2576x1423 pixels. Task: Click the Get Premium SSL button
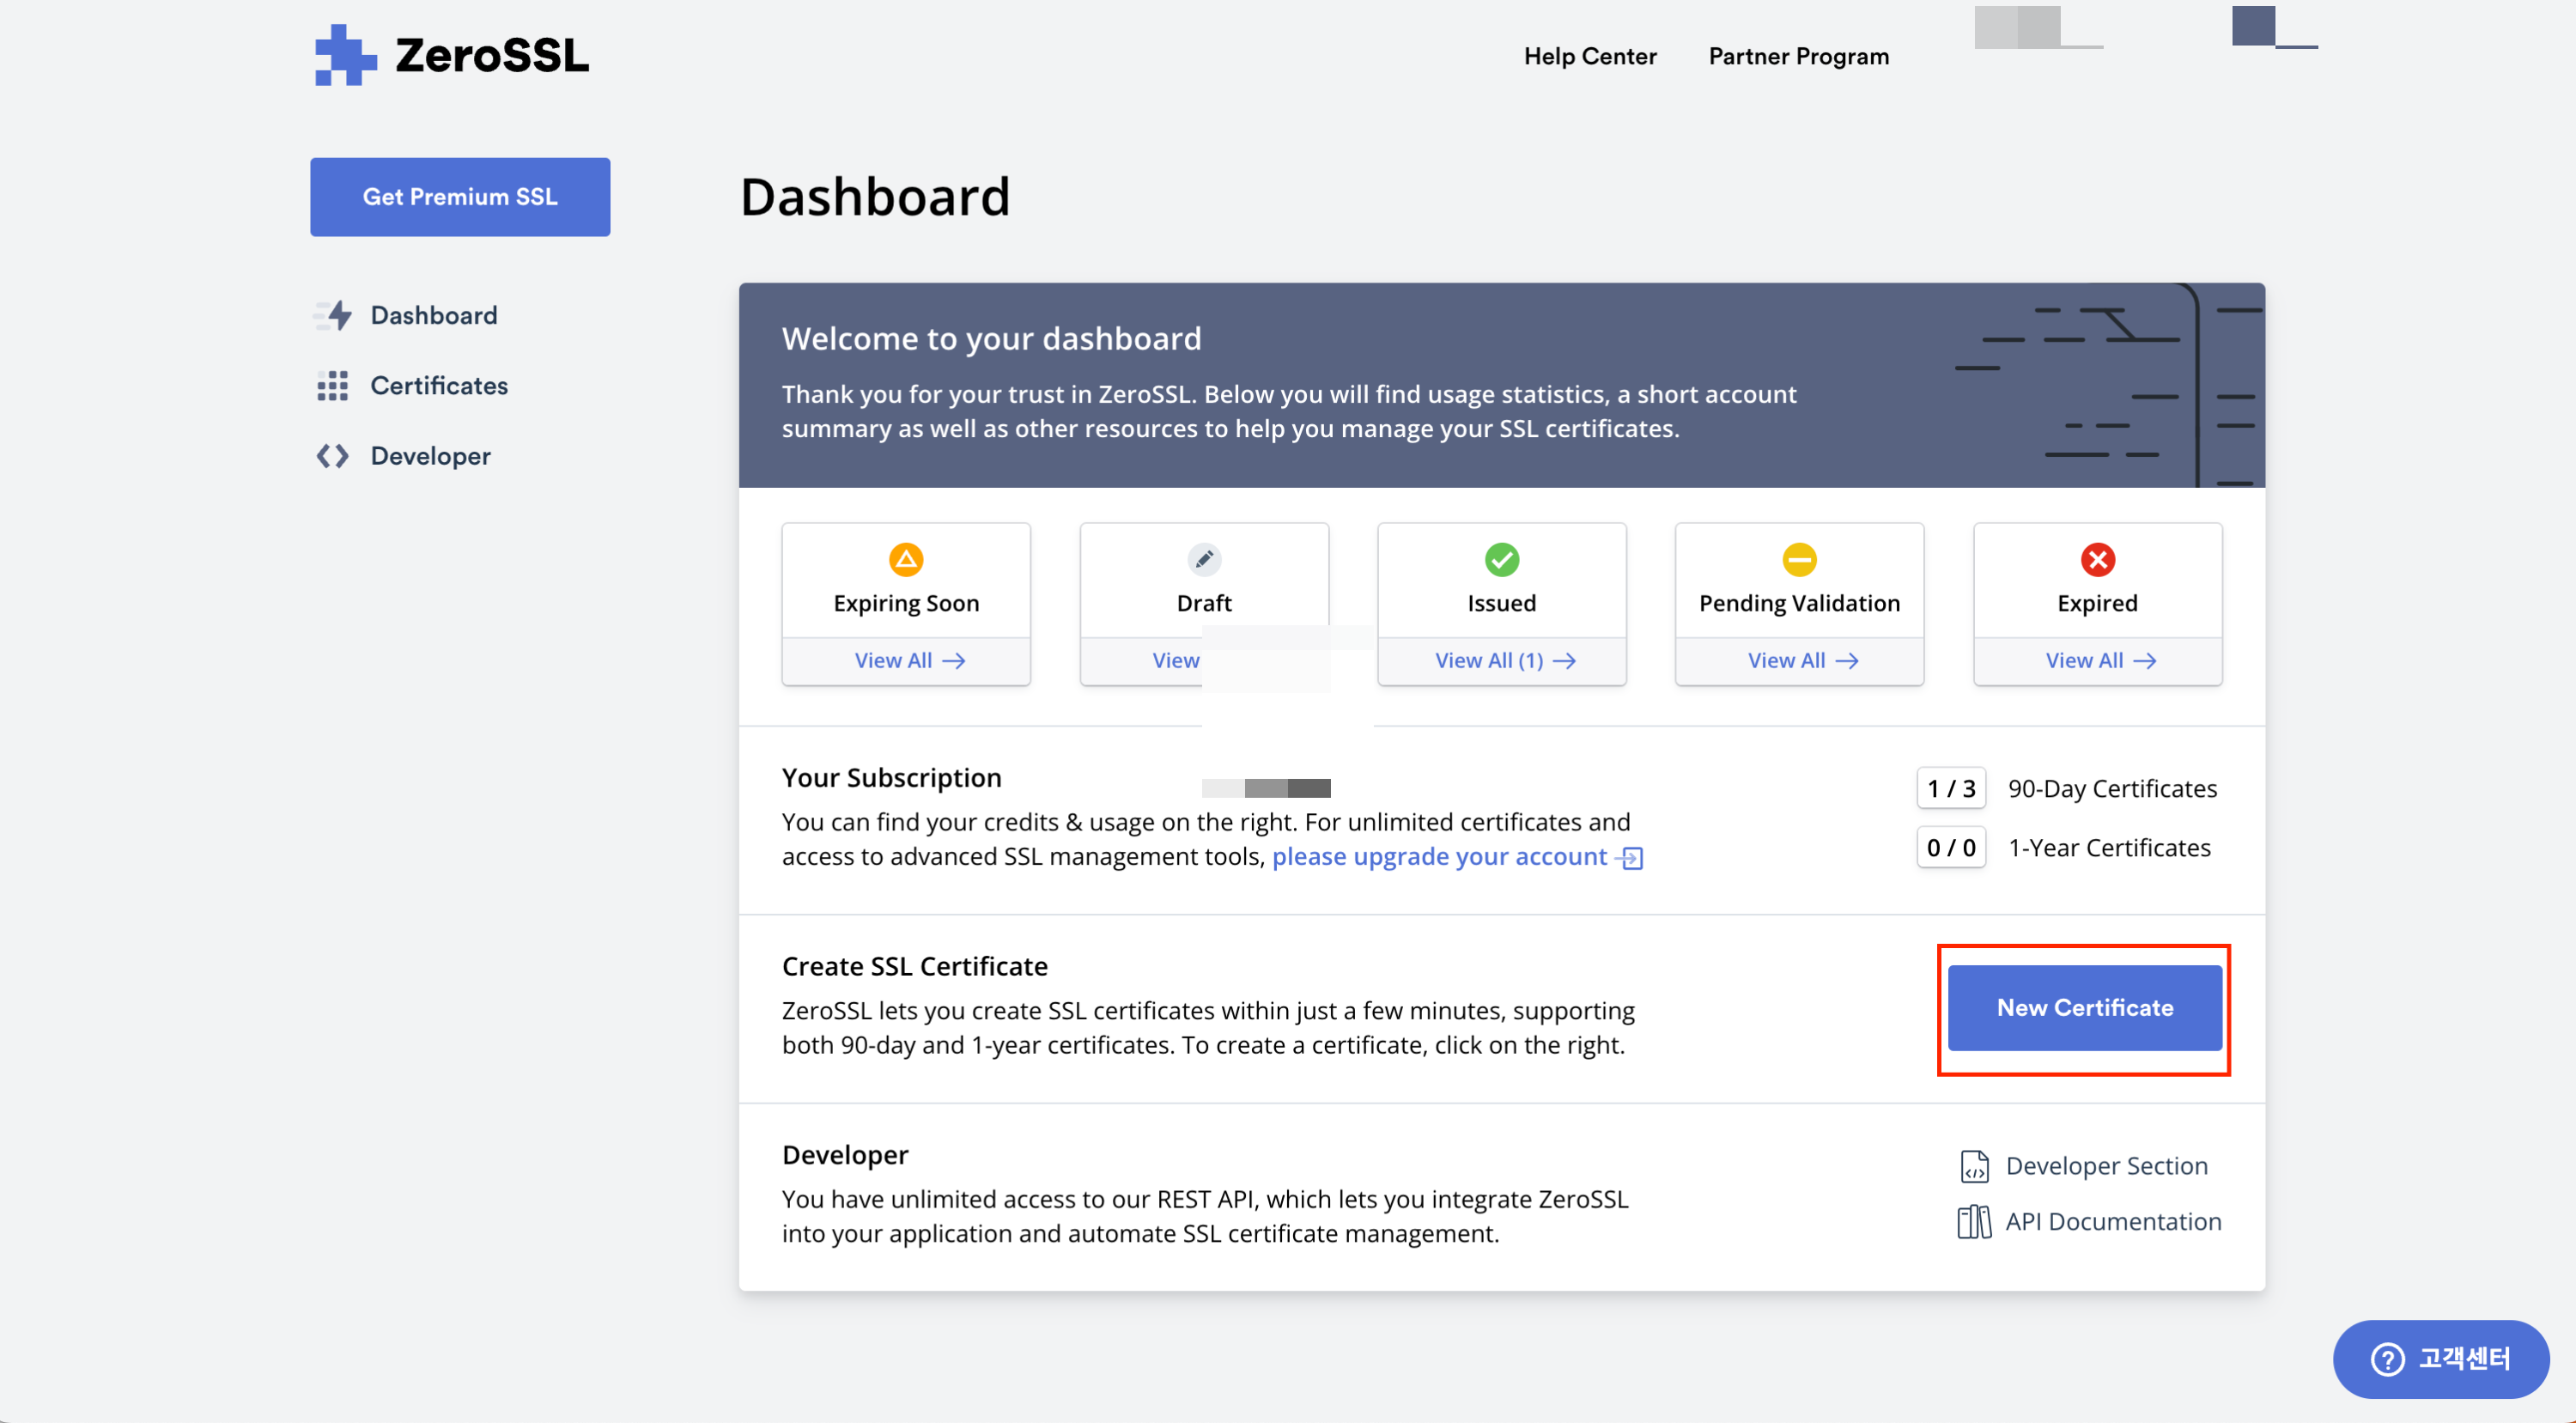click(460, 197)
